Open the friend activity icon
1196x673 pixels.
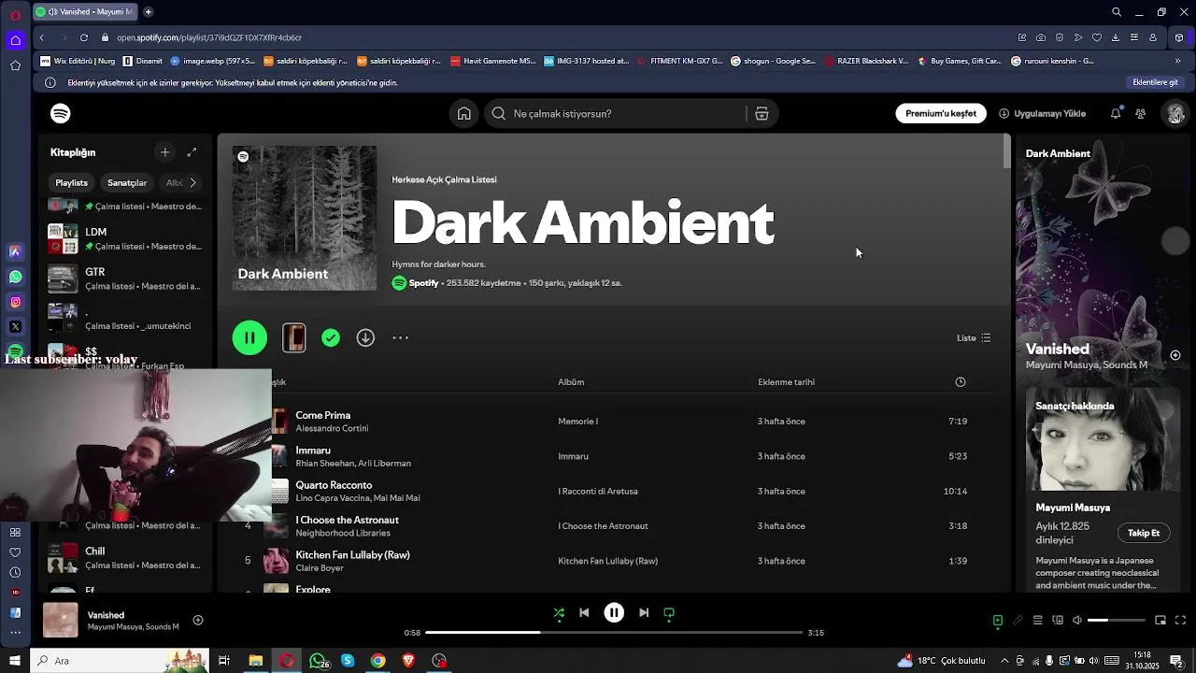click(x=1141, y=113)
